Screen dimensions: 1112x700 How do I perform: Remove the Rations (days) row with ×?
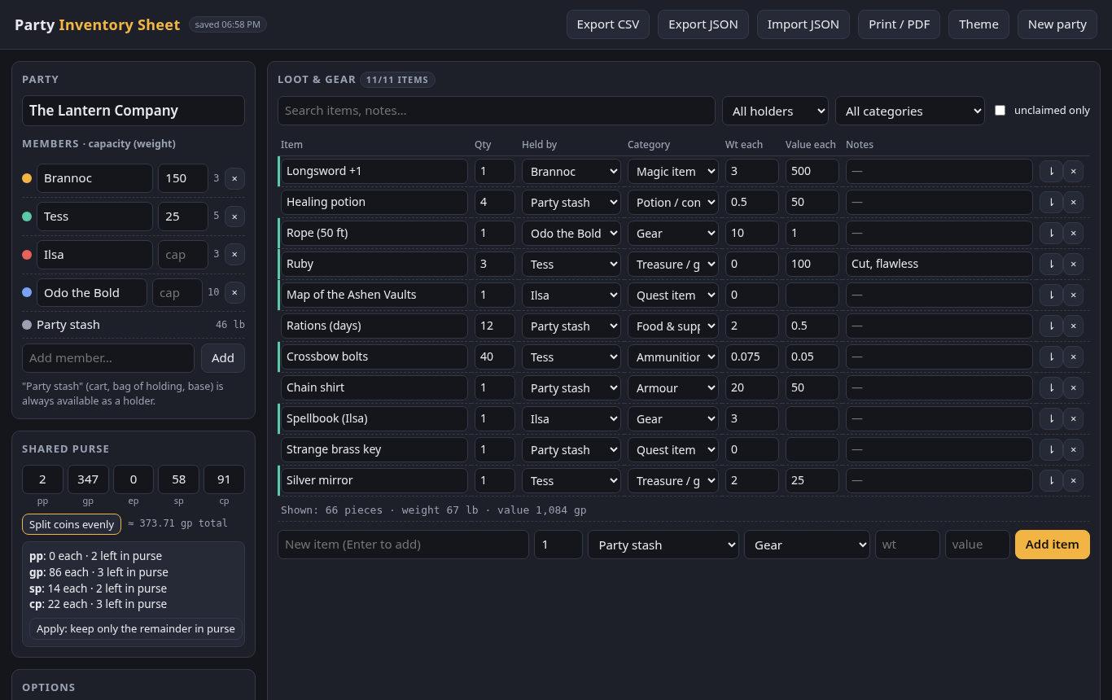tap(1073, 326)
